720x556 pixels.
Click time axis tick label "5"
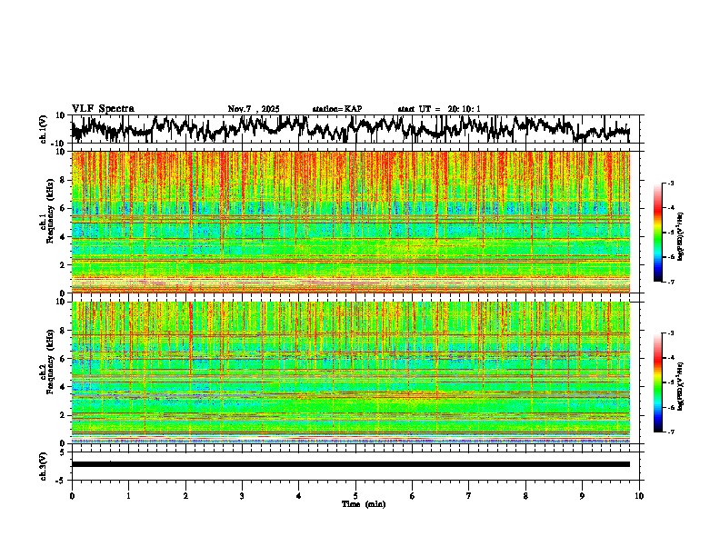[355, 496]
